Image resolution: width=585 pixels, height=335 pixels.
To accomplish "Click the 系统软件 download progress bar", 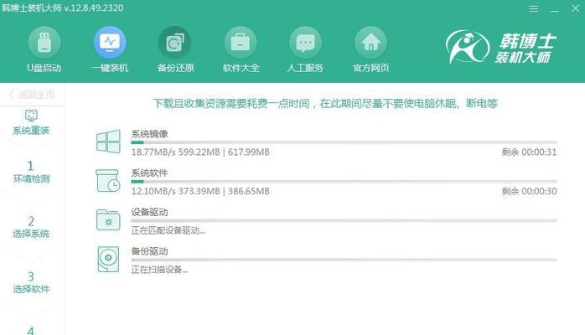I will point(344,182).
